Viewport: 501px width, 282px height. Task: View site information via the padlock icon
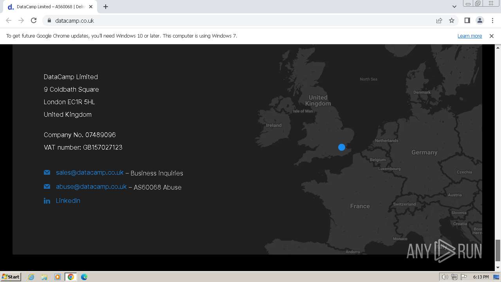coord(49,20)
